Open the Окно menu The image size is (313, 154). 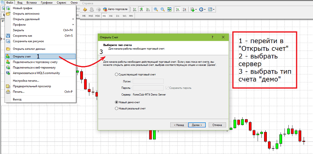pyautogui.click(x=74, y=3)
